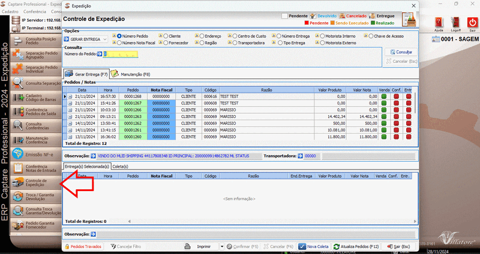Select the Região radio option
Viewport: 480px width, 254px height.
(x=202, y=43)
